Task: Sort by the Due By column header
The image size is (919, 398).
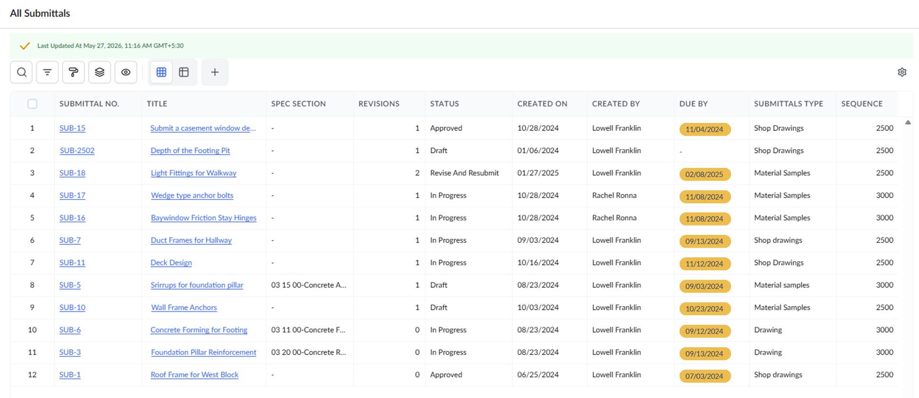Action: tap(693, 104)
